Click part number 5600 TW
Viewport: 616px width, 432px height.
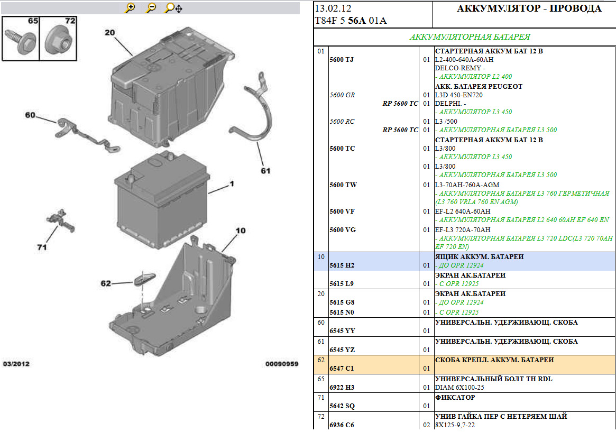click(x=343, y=185)
